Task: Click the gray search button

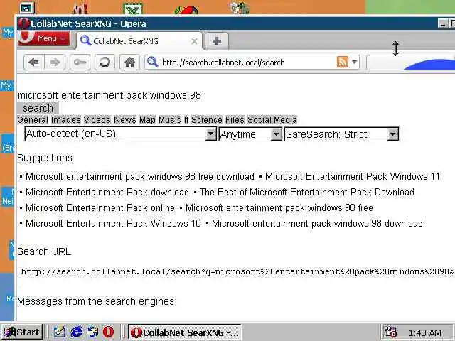Action: point(38,108)
